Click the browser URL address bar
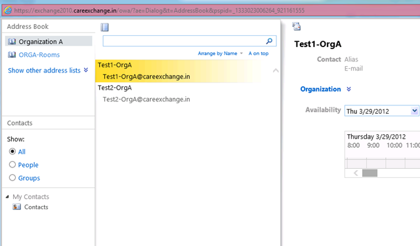The image size is (420, 246). coord(159,10)
